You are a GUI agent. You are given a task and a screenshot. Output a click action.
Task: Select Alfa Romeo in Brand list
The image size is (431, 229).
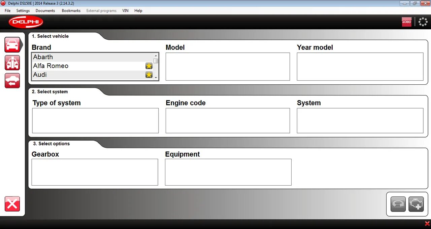93,66
